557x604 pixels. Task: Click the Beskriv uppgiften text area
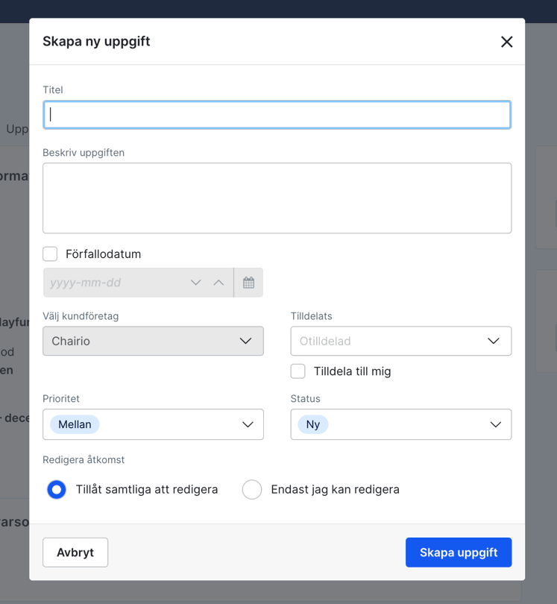click(x=277, y=198)
